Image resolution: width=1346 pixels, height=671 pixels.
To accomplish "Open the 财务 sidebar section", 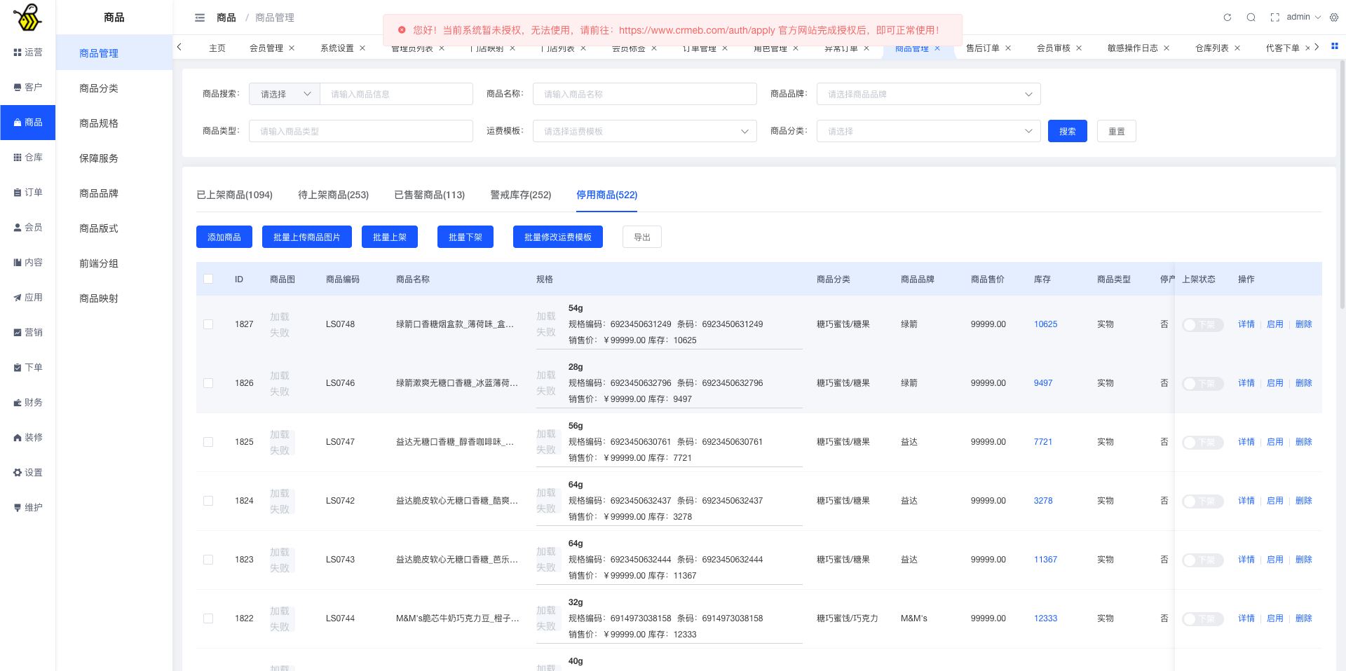I will coord(28,403).
